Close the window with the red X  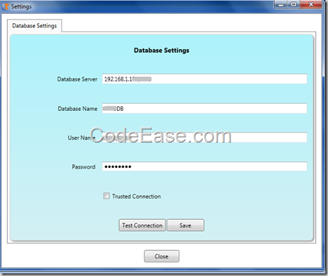(x=311, y=5)
